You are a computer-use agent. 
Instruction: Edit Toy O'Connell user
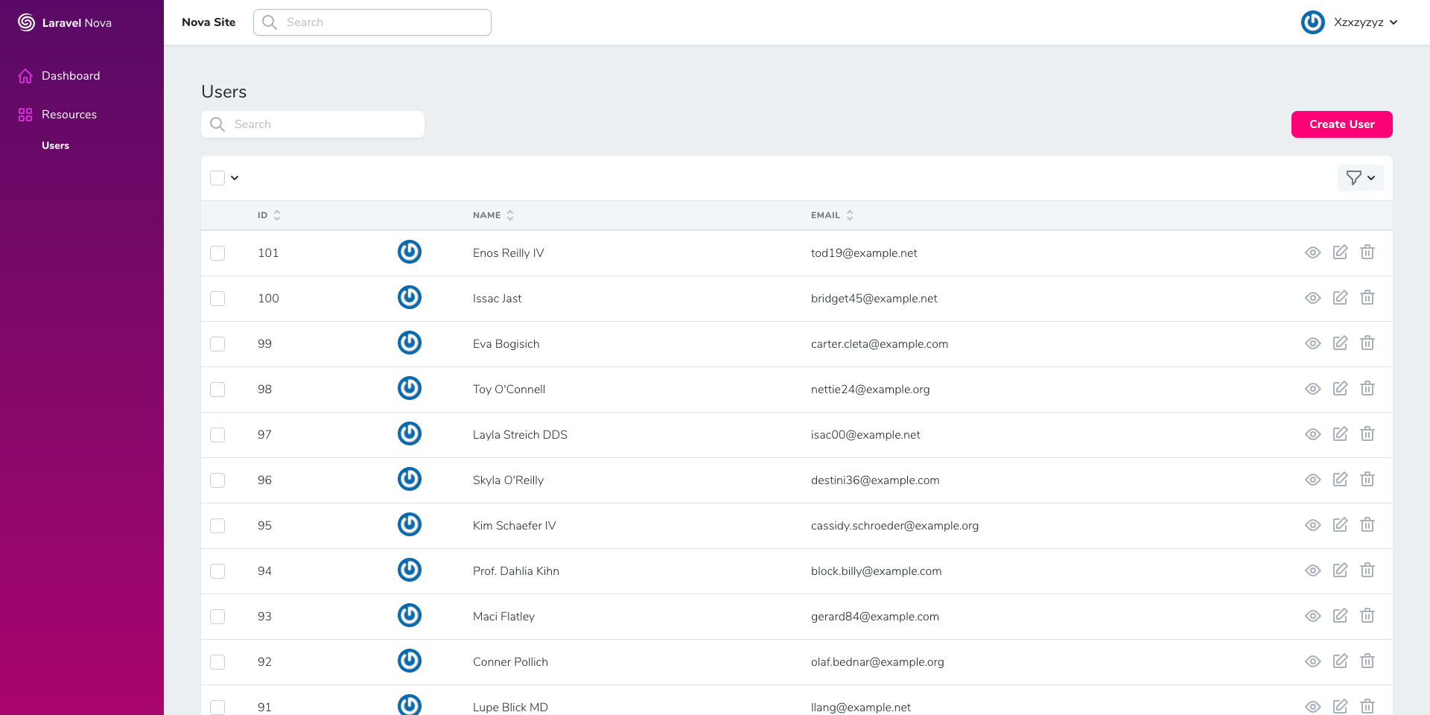tap(1340, 388)
